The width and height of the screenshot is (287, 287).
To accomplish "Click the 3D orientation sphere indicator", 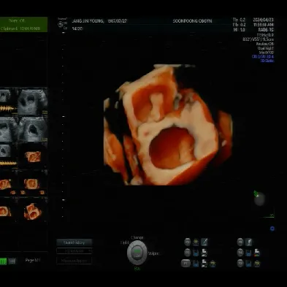I will 259,199.
